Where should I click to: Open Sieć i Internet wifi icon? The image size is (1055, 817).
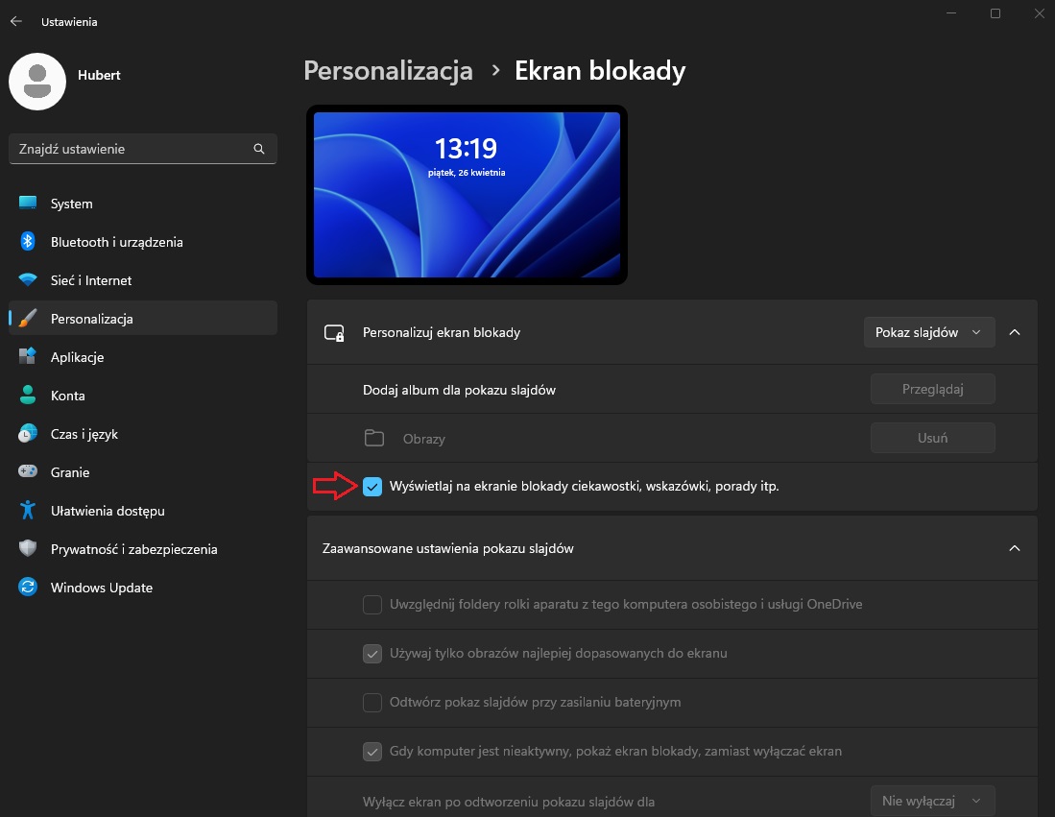28,280
